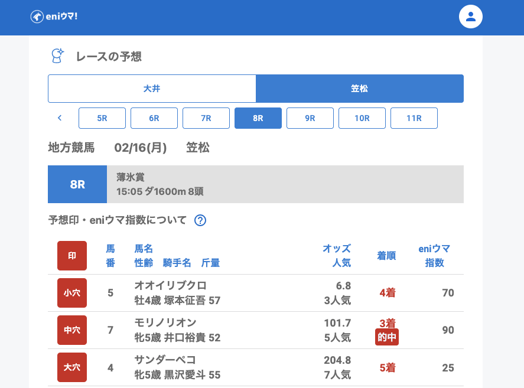Select race 5R
Viewport: 524px width, 388px height.
click(x=102, y=118)
